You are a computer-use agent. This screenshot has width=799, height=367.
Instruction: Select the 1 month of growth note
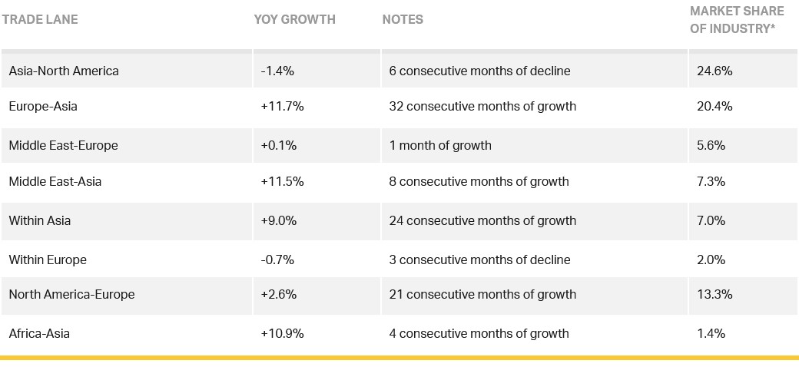point(440,145)
